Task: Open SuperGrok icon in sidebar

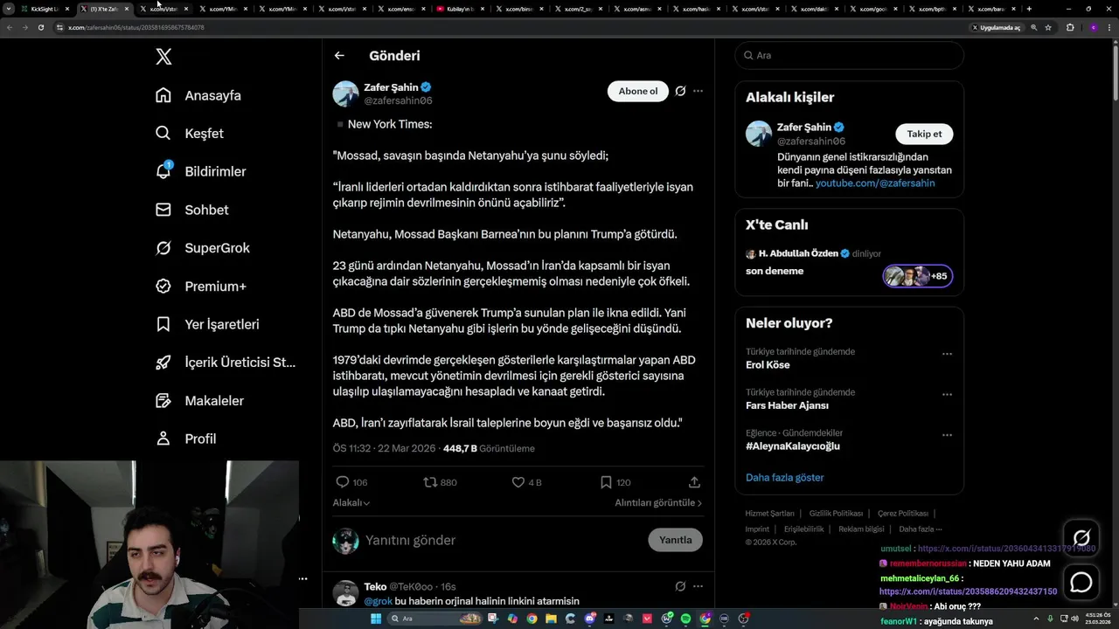Action: click(163, 248)
